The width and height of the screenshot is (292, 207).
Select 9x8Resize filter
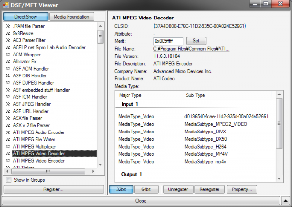(x=50, y=33)
